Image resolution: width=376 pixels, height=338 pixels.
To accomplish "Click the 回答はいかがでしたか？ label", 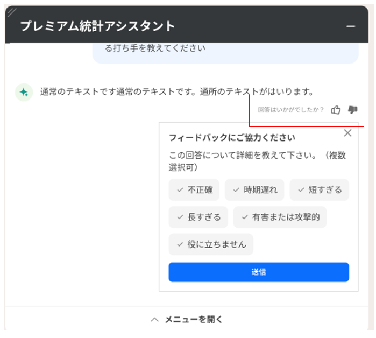I will (291, 110).
